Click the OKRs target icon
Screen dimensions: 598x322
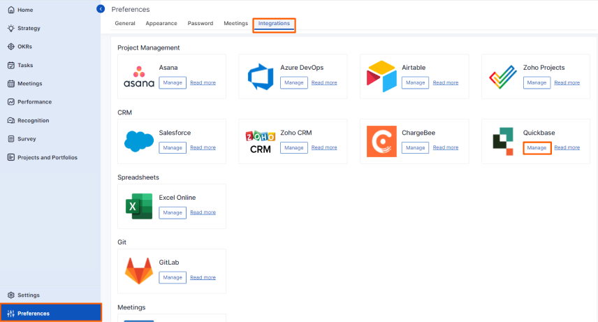tap(11, 47)
